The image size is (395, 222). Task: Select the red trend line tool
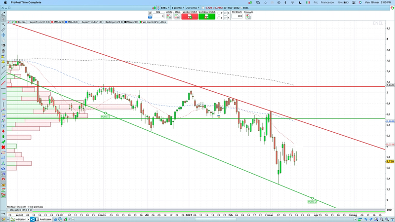tap(3, 83)
